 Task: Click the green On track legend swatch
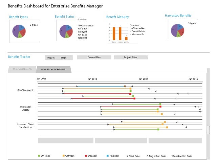39,156
